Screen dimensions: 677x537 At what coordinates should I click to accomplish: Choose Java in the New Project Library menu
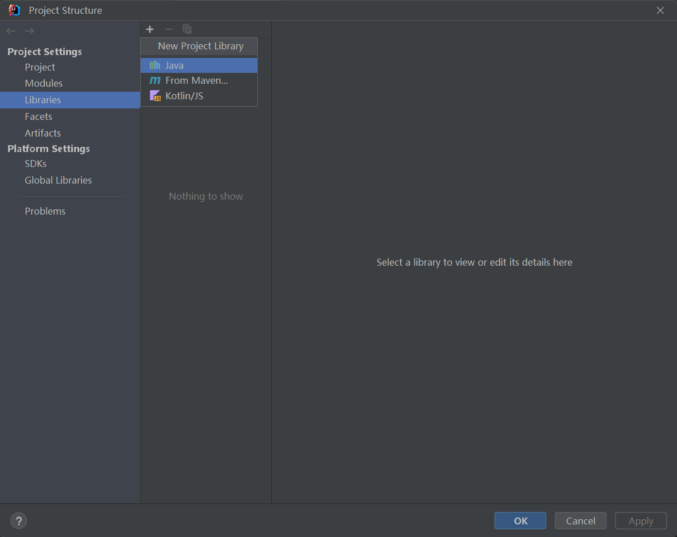(x=199, y=65)
